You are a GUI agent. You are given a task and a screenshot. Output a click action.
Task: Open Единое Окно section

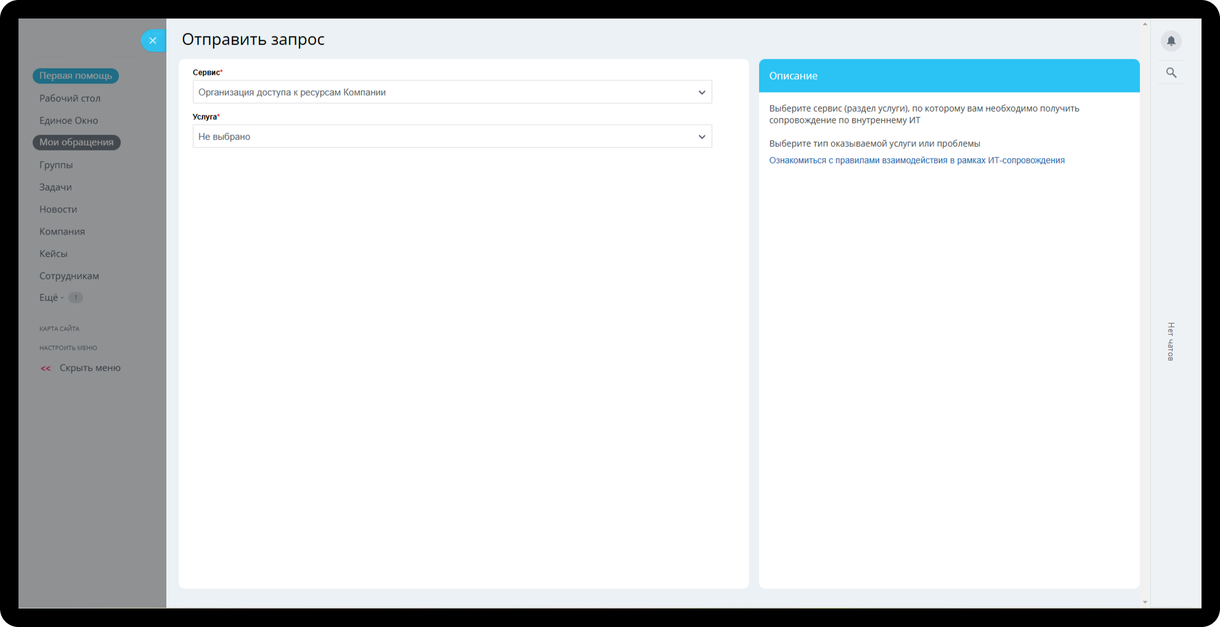(x=68, y=121)
